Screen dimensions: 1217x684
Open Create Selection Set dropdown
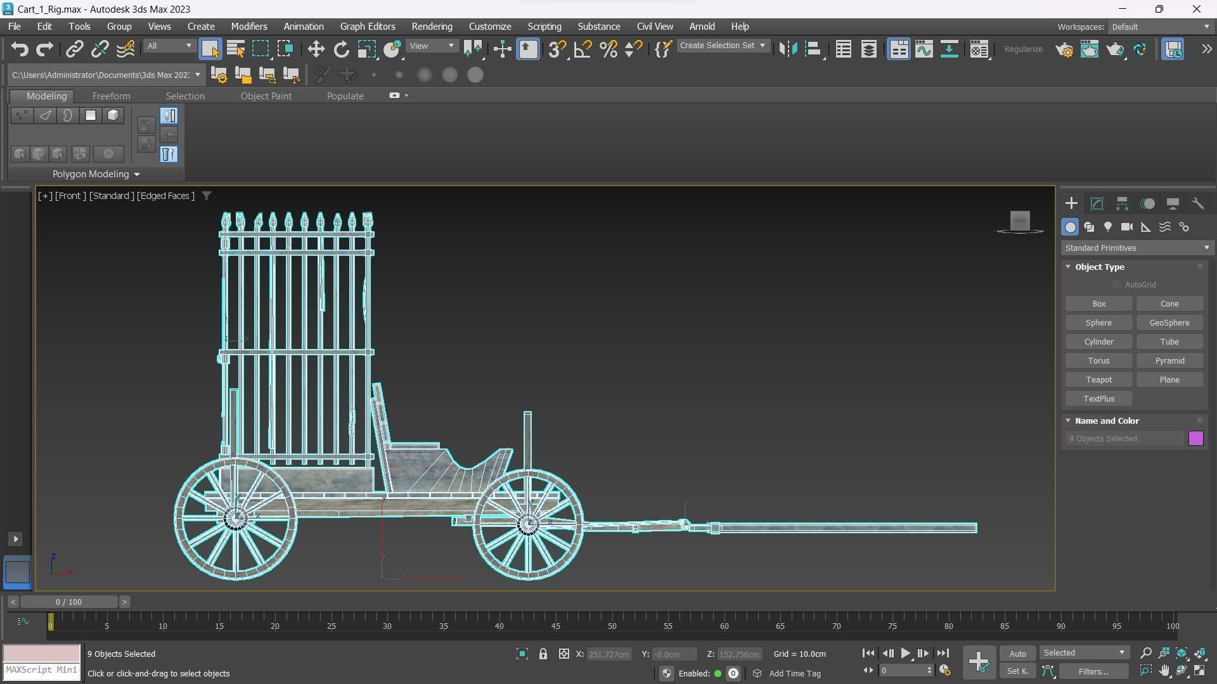click(x=723, y=46)
